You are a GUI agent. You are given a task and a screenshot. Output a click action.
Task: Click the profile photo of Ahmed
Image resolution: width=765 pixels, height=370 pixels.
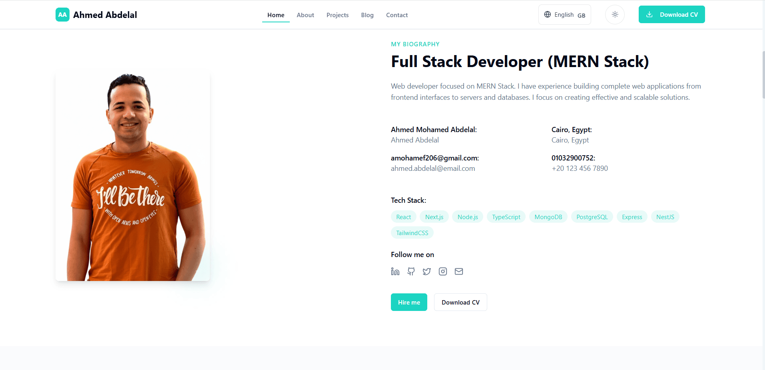133,176
